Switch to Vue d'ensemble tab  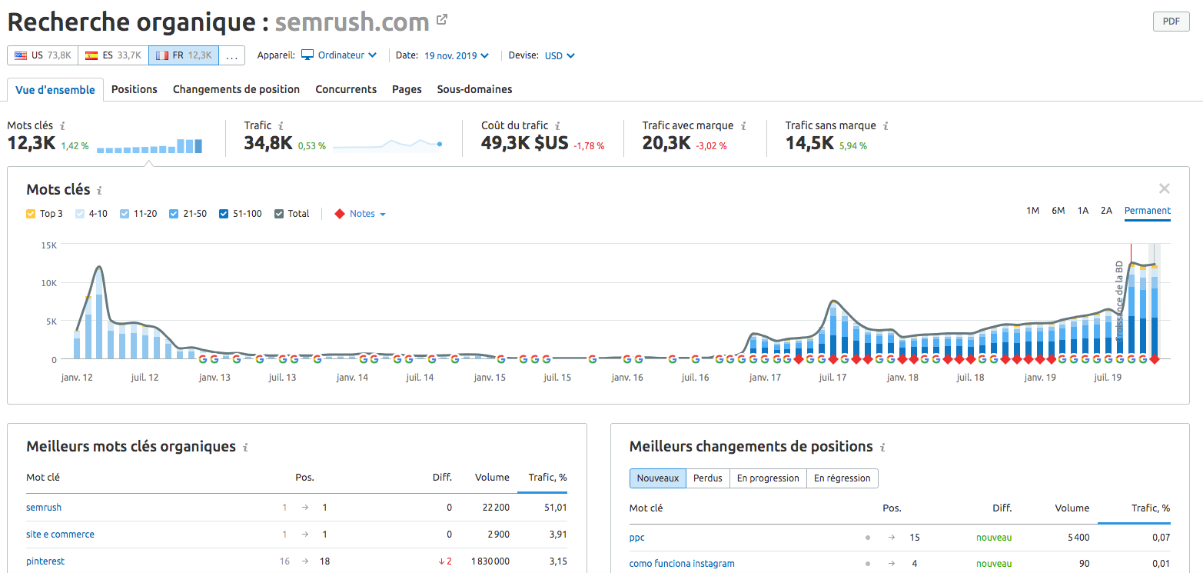(55, 90)
